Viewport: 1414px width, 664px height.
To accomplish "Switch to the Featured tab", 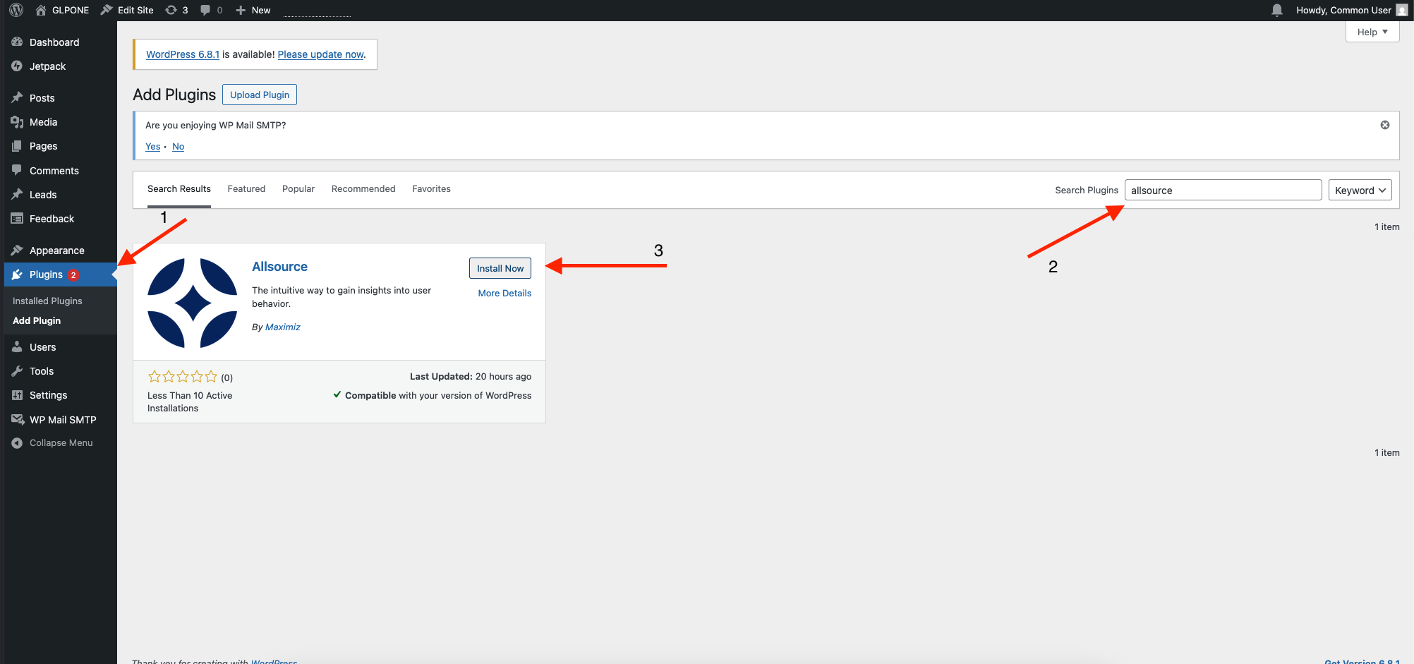I will click(x=246, y=189).
